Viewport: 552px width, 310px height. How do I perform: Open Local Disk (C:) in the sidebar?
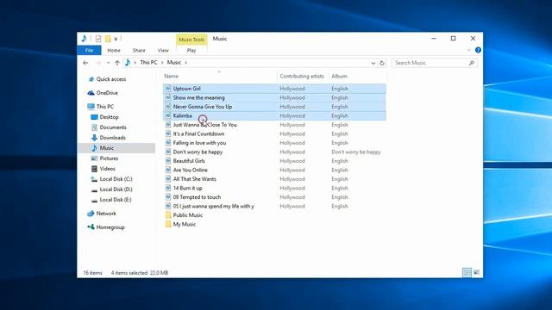[x=116, y=179]
